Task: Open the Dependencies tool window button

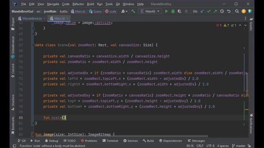Action: pyautogui.click(x=170, y=141)
